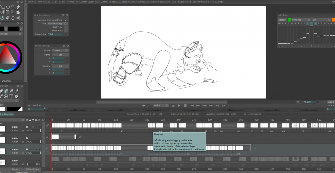The image size is (335, 173).
Task: Click the Healing Set button
Action: pyautogui.click(x=60, y=66)
